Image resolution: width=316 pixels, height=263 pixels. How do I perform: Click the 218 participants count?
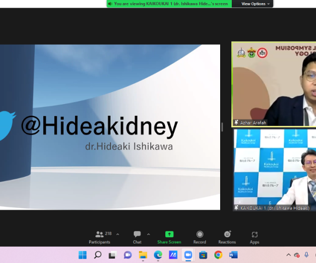coord(108,234)
